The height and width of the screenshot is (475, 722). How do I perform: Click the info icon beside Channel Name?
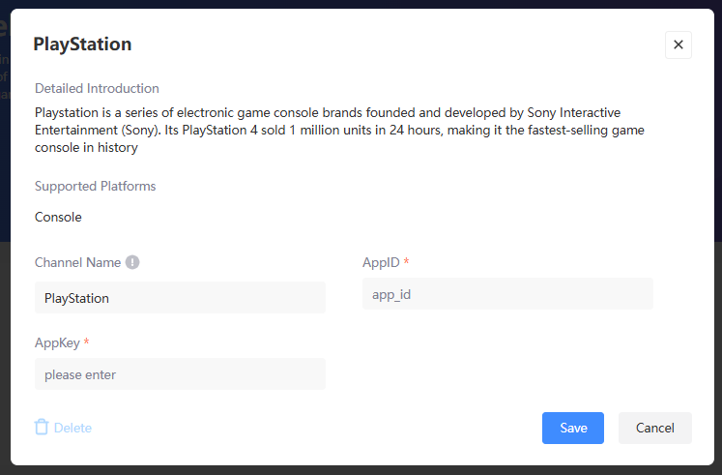(x=132, y=262)
